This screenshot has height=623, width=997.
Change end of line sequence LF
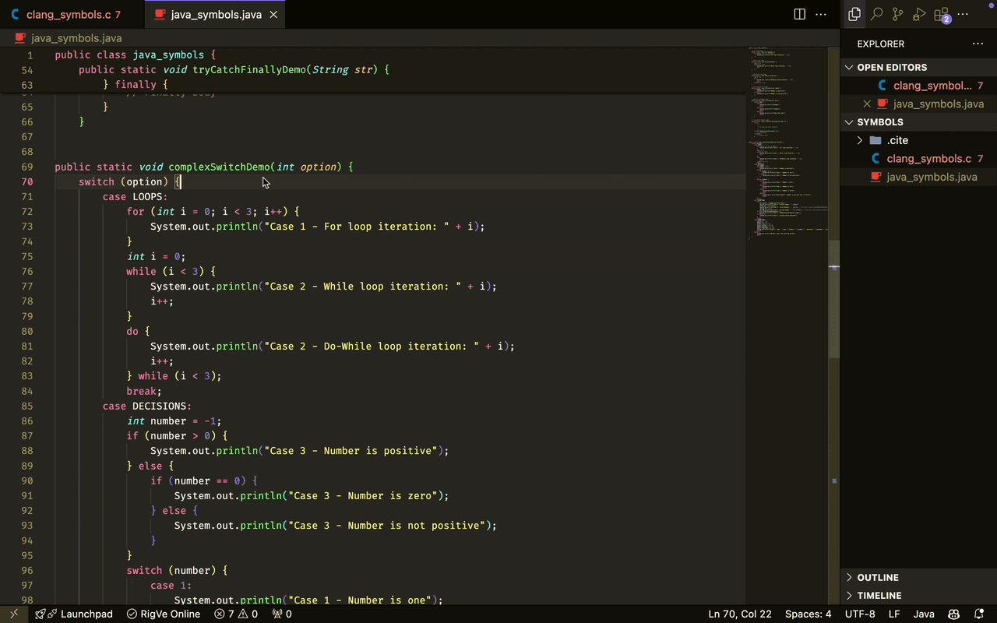tap(893, 614)
